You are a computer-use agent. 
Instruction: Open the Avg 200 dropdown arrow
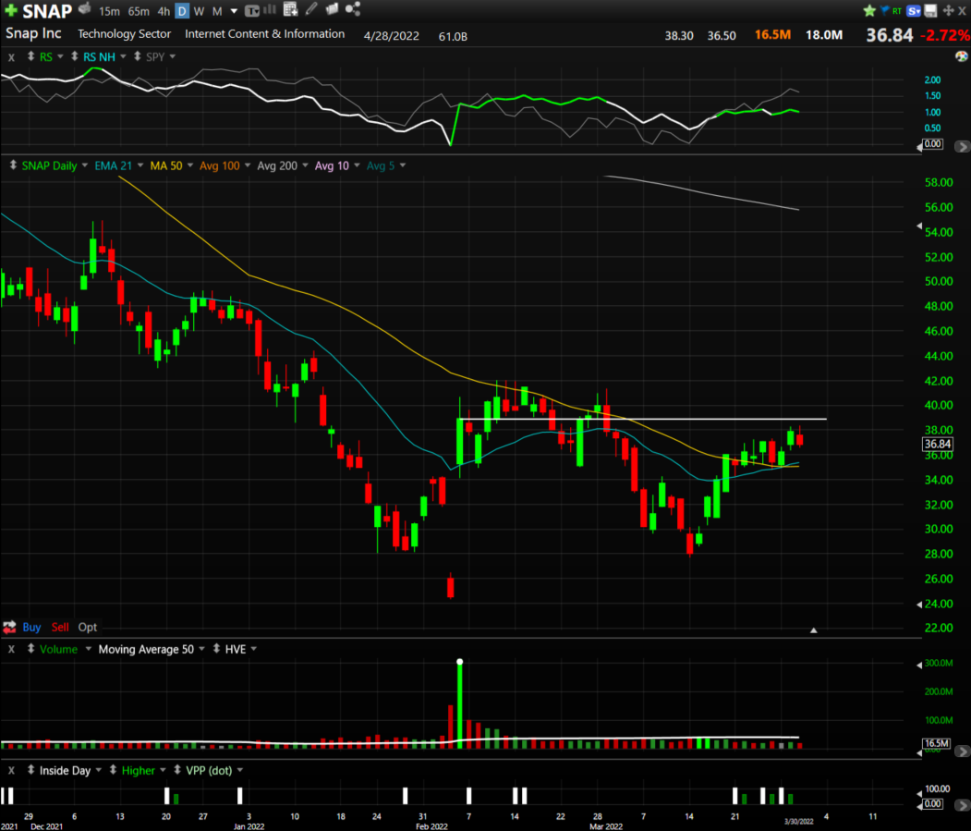[305, 165]
